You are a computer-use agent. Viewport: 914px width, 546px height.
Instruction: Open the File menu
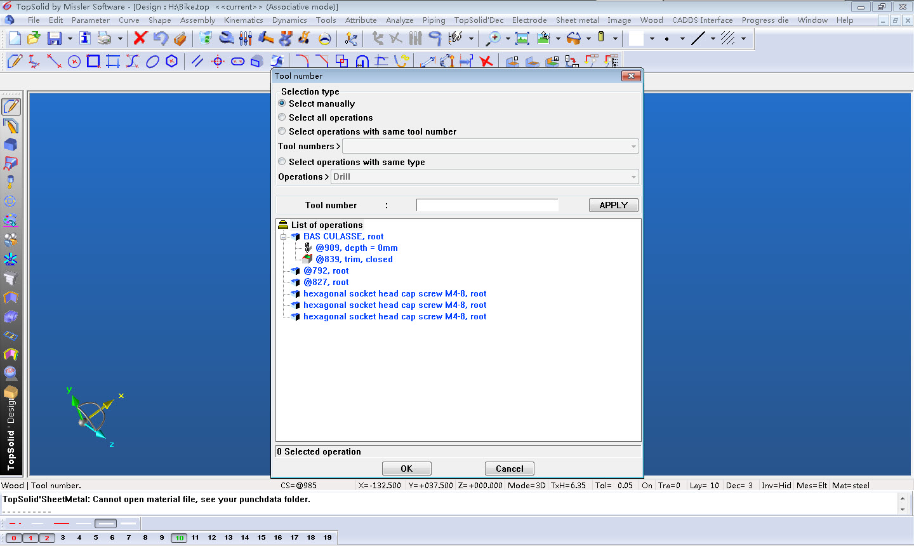point(34,20)
